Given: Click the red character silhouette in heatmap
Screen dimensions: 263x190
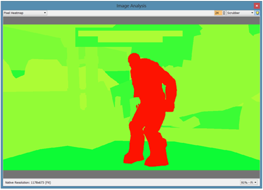Looking at the screenshot, I should 150,109.
